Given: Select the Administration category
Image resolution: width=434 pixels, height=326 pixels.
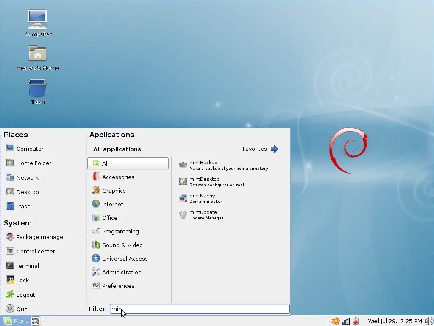Looking at the screenshot, I should pos(117,272).
